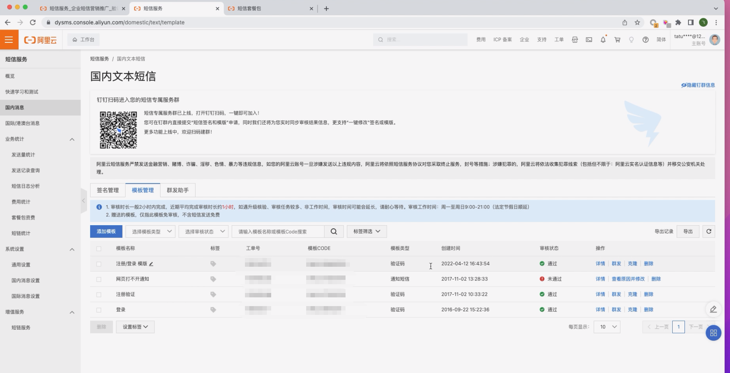Open the hamburger menu in Aliyun header

tap(9, 40)
